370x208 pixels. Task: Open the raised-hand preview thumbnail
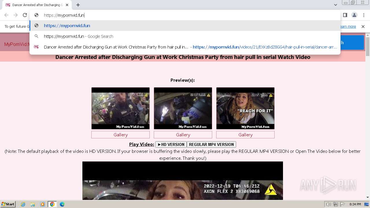pos(183,108)
